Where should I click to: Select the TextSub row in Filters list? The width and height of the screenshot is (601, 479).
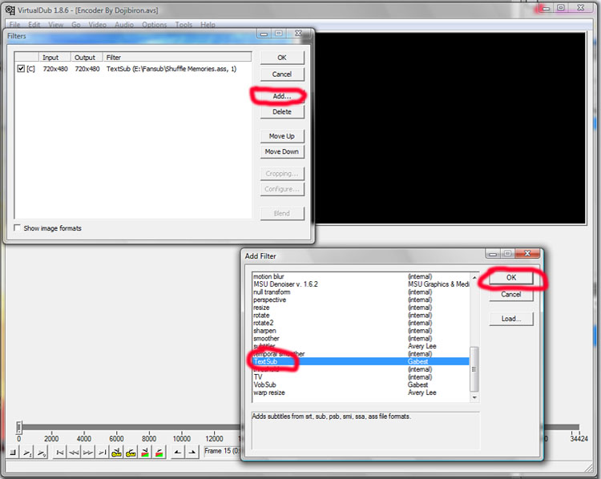coord(133,69)
